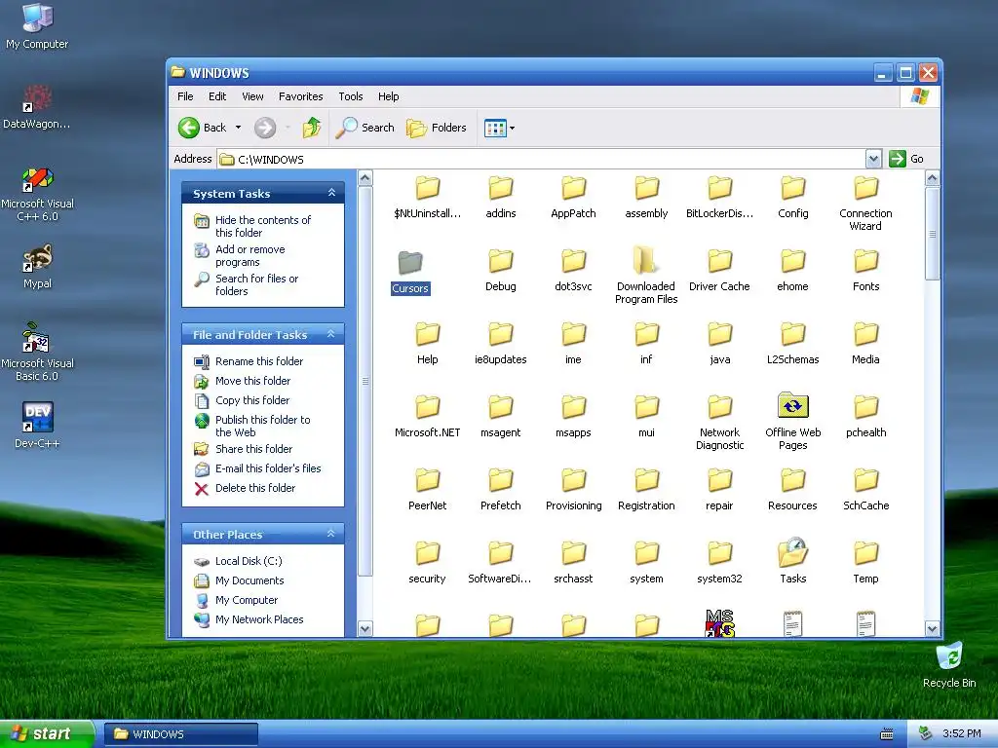Open the Search toolbar button
Viewport: 998px width, 748px height.
tap(365, 128)
